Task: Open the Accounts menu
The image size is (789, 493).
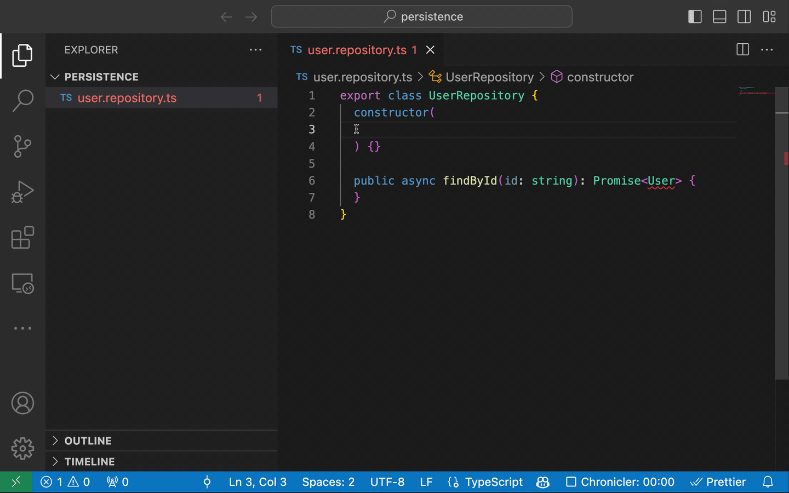Action: pyautogui.click(x=22, y=403)
